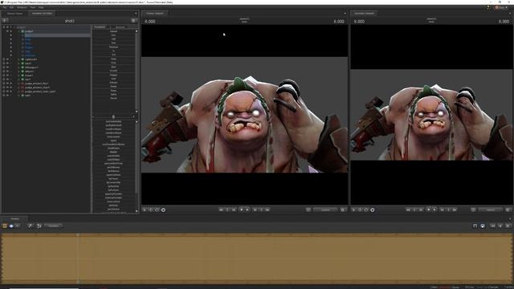Apply the Smooth preset
The height and width of the screenshot is (289, 514).
pyautogui.click(x=113, y=71)
